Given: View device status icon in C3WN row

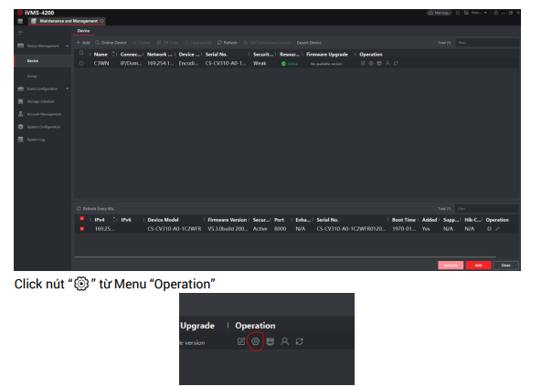Looking at the screenshot, I should pos(379,63).
